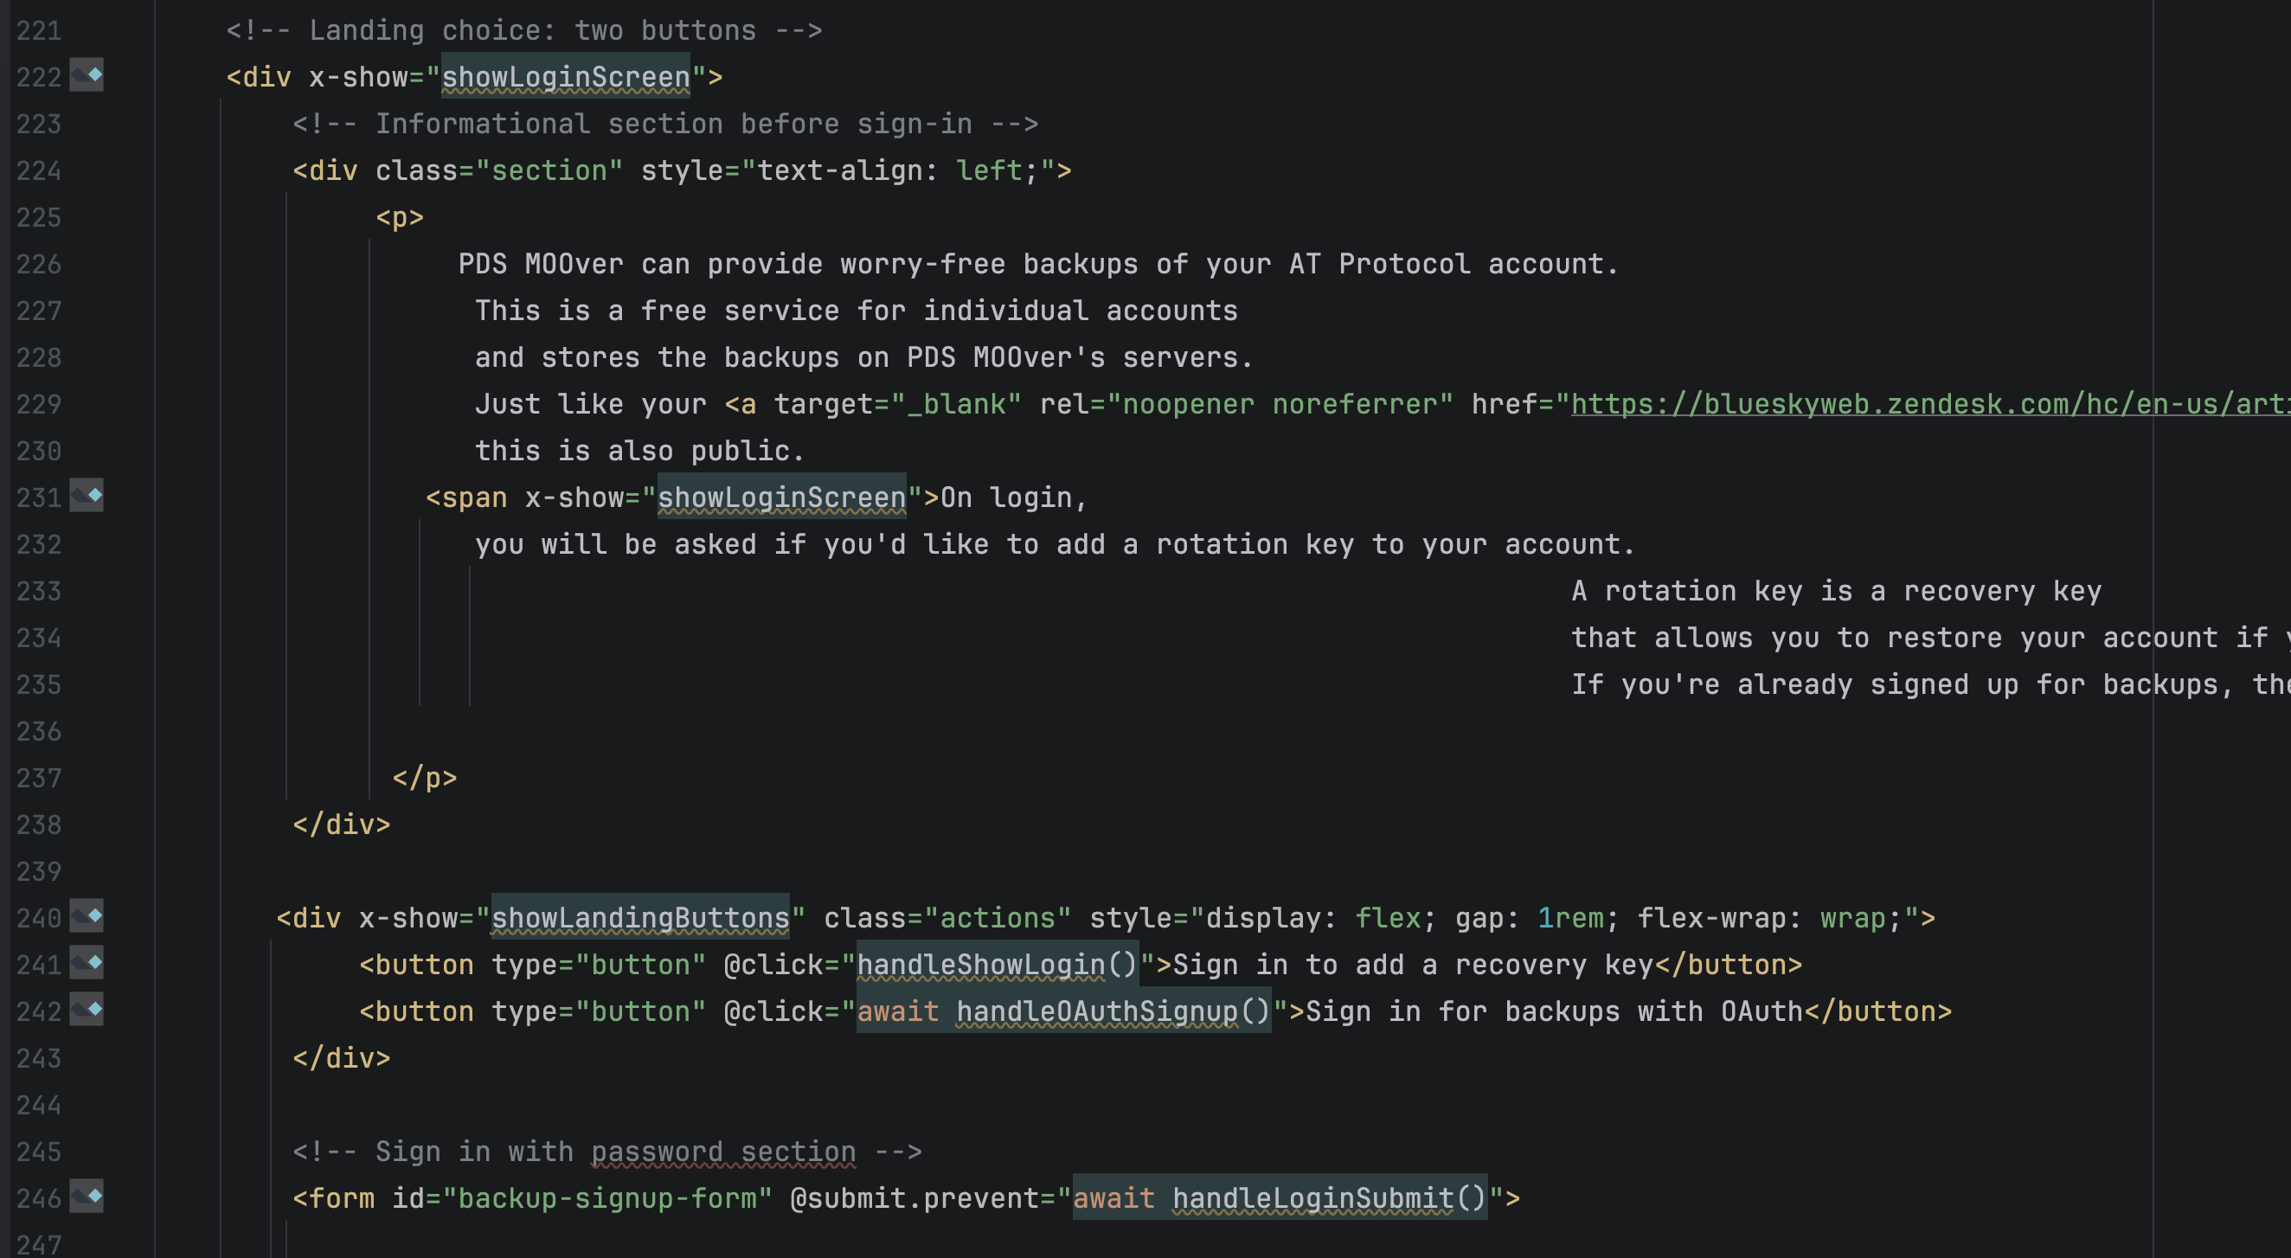Open the gutter marker beside line 240
The width and height of the screenshot is (2291, 1258).
point(87,915)
